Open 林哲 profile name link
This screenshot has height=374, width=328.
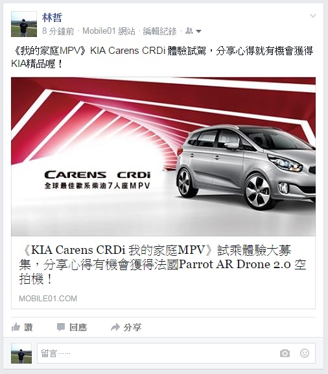click(x=52, y=18)
